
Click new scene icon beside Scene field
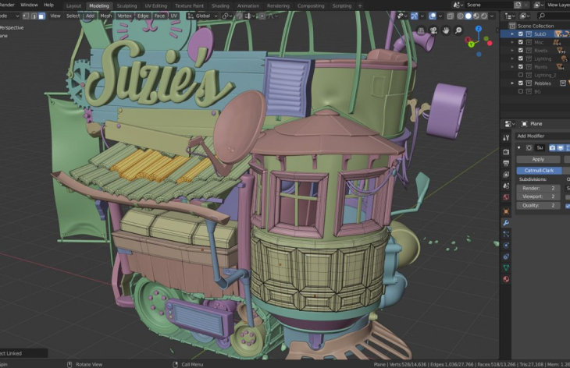pos(518,5)
